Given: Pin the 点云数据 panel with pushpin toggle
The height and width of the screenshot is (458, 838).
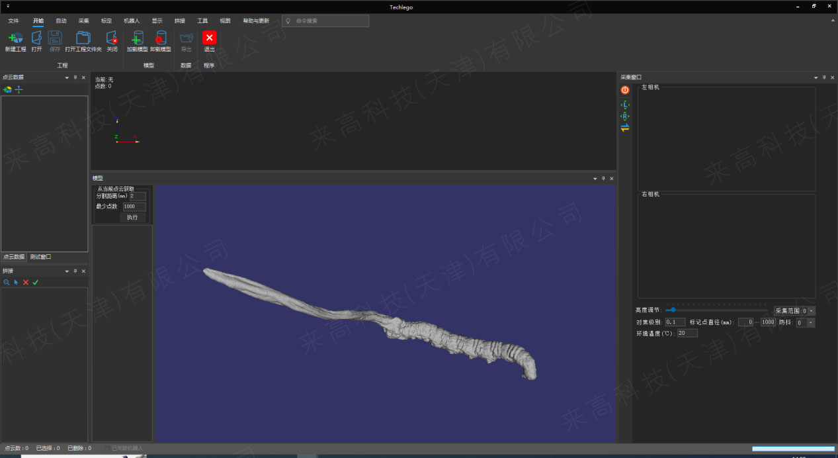Looking at the screenshot, I should [x=75, y=77].
